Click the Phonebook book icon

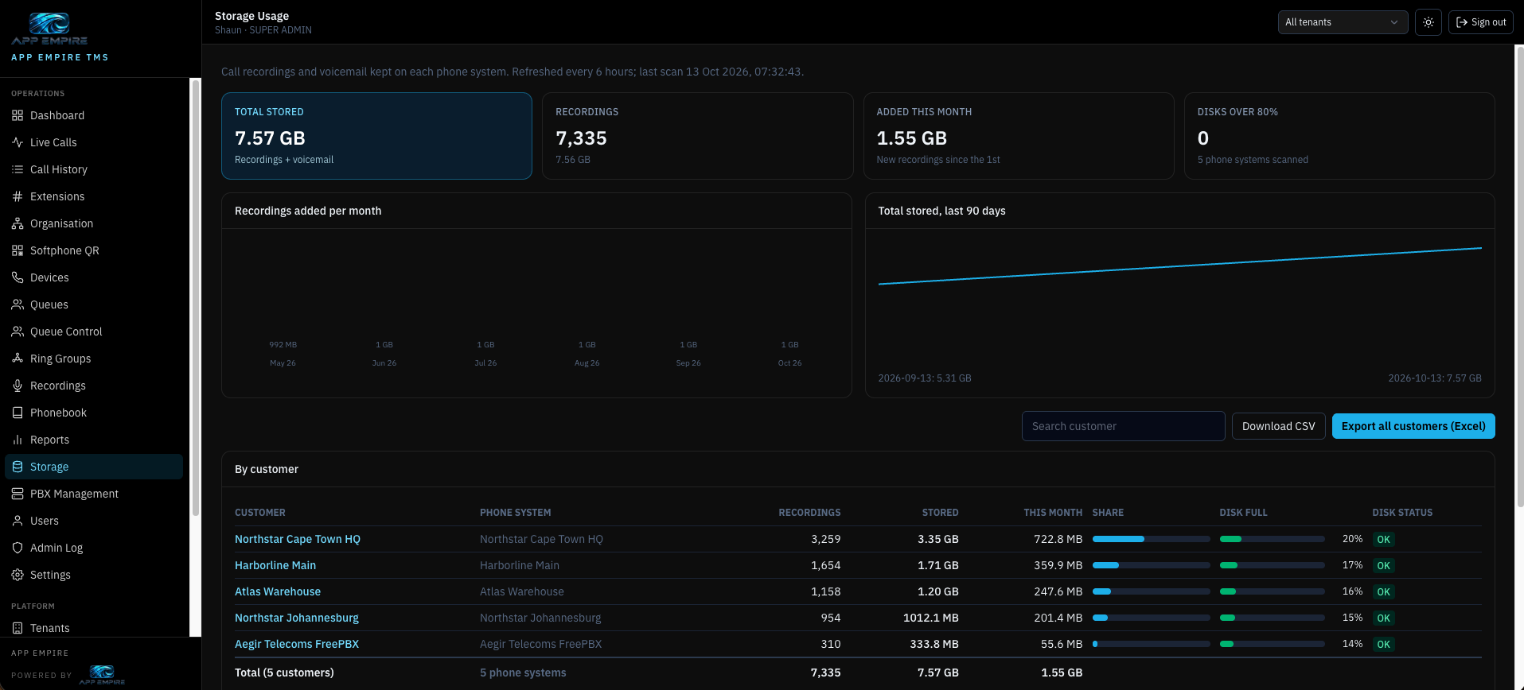coord(18,413)
